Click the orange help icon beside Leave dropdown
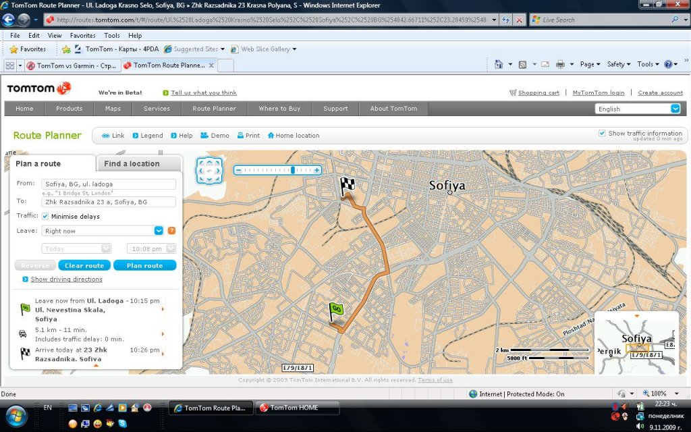 click(x=171, y=231)
